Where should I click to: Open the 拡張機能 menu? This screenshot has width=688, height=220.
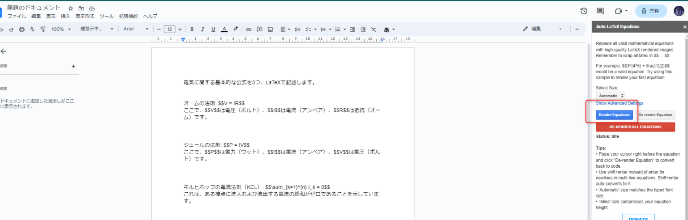[x=128, y=16]
